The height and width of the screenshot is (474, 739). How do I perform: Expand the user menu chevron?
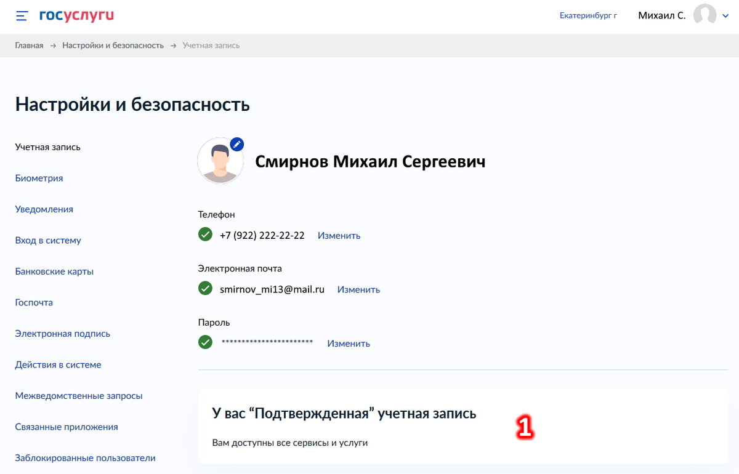(725, 17)
